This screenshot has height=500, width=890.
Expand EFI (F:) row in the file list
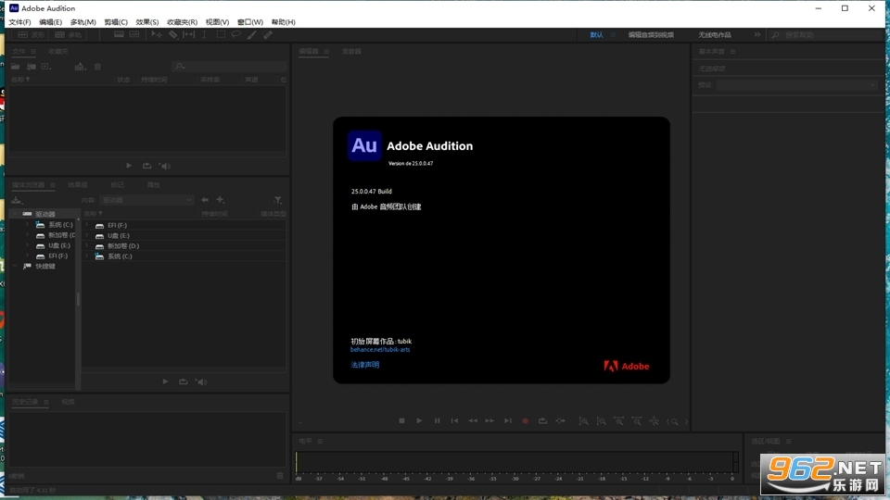tap(87, 225)
